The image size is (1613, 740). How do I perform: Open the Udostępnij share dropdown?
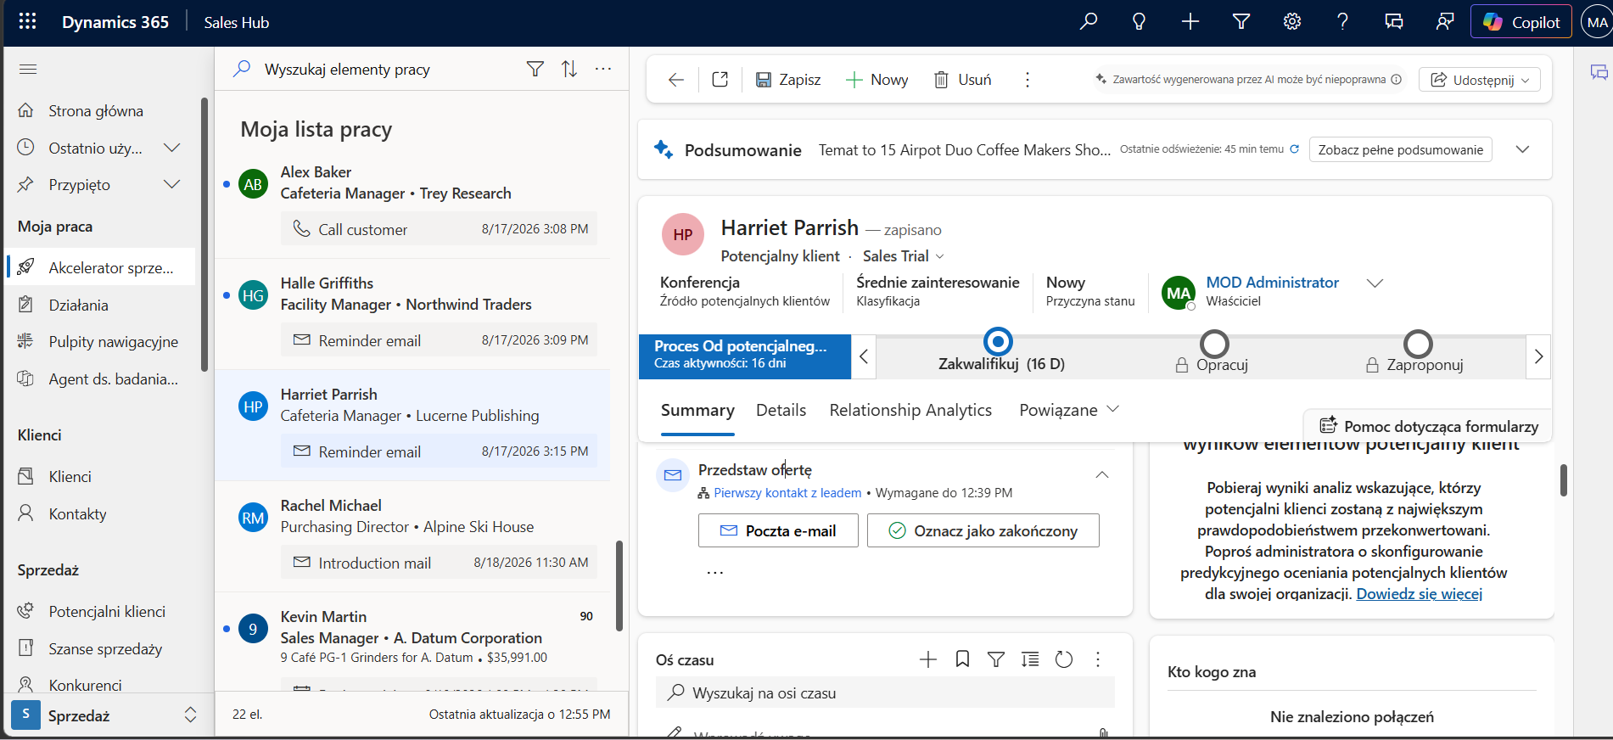pos(1480,80)
